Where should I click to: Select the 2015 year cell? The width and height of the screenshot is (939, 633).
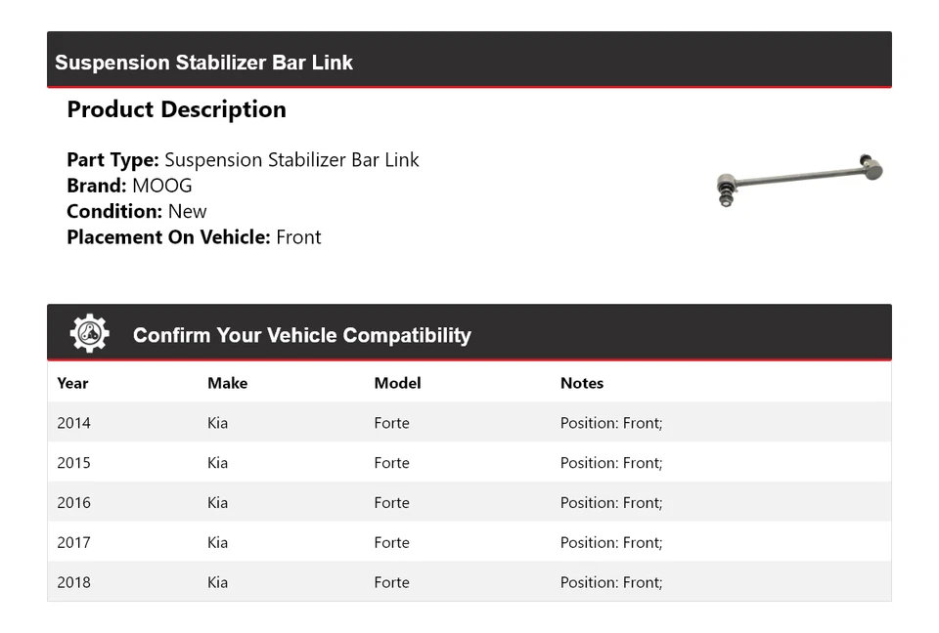pyautogui.click(x=73, y=463)
